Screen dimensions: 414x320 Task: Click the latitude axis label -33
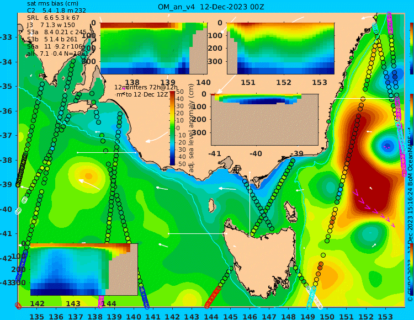click(x=6, y=37)
